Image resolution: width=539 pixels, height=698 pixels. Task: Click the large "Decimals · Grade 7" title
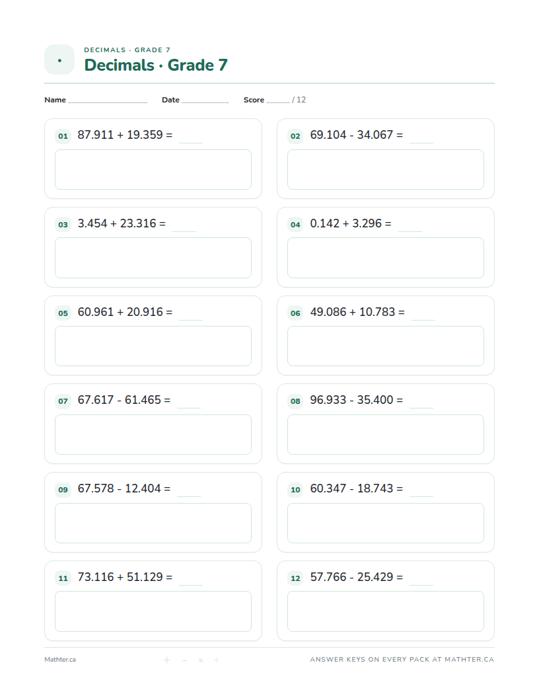coord(156,65)
